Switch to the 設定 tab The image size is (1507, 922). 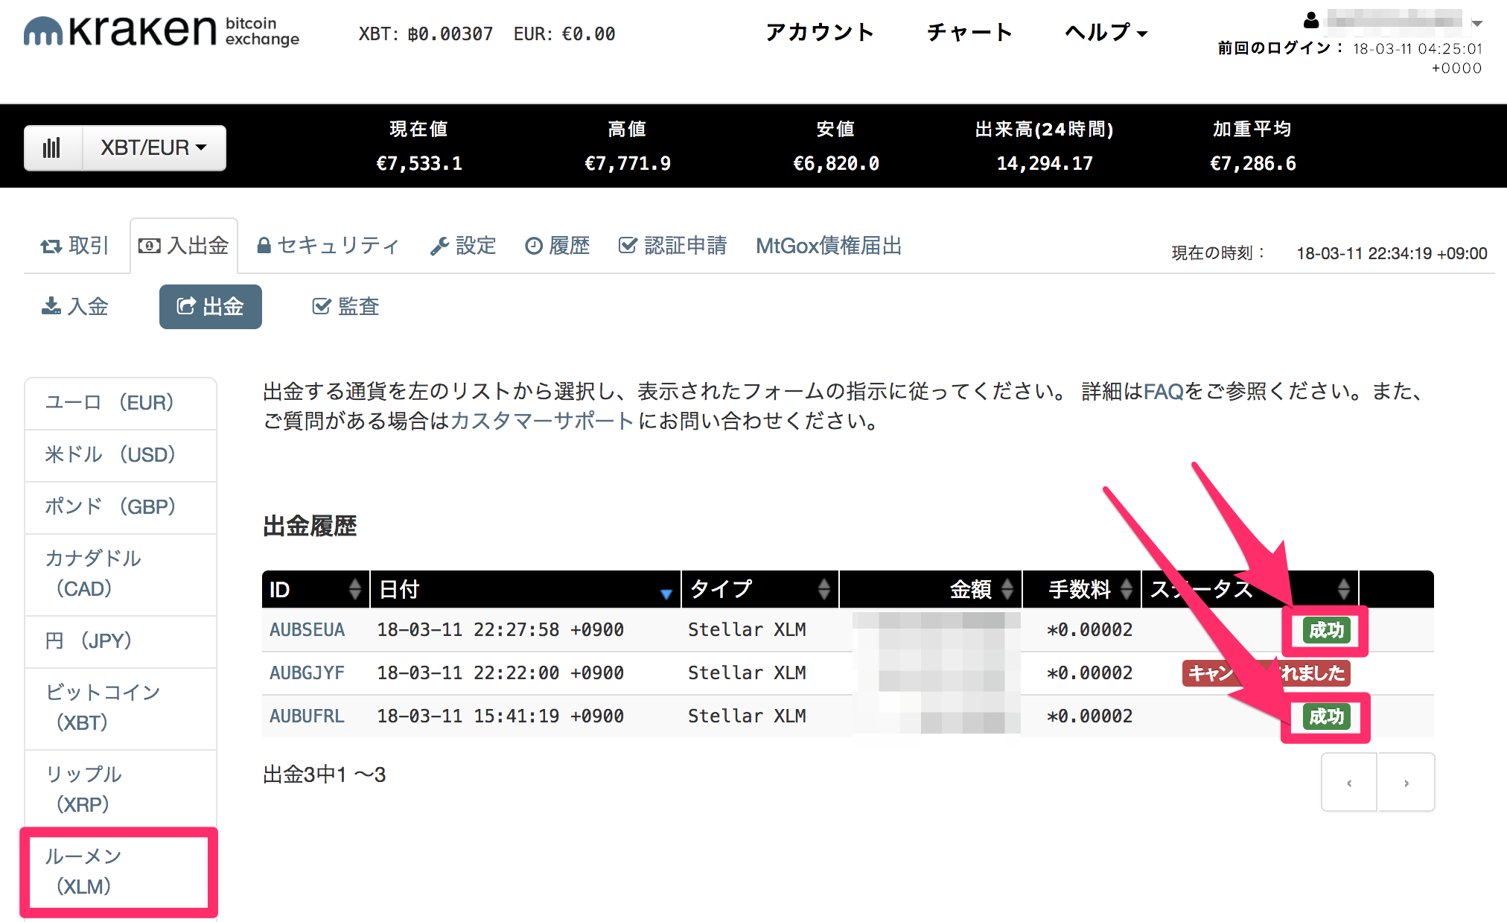tap(463, 245)
